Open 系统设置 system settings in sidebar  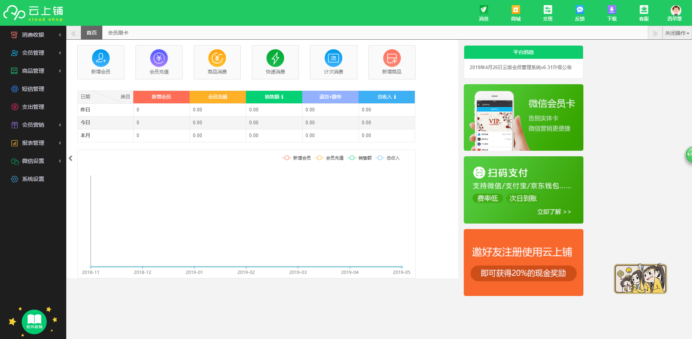(x=33, y=179)
